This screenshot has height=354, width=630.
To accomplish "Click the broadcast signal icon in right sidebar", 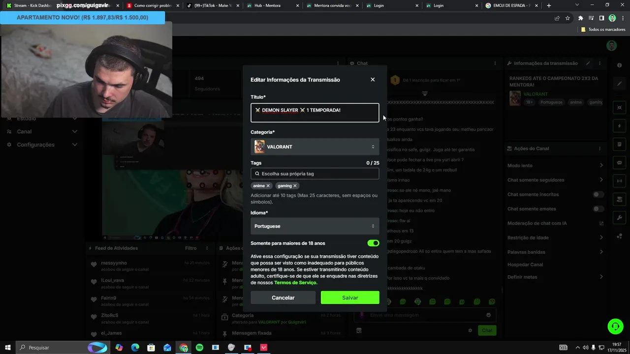I will [x=619, y=181].
